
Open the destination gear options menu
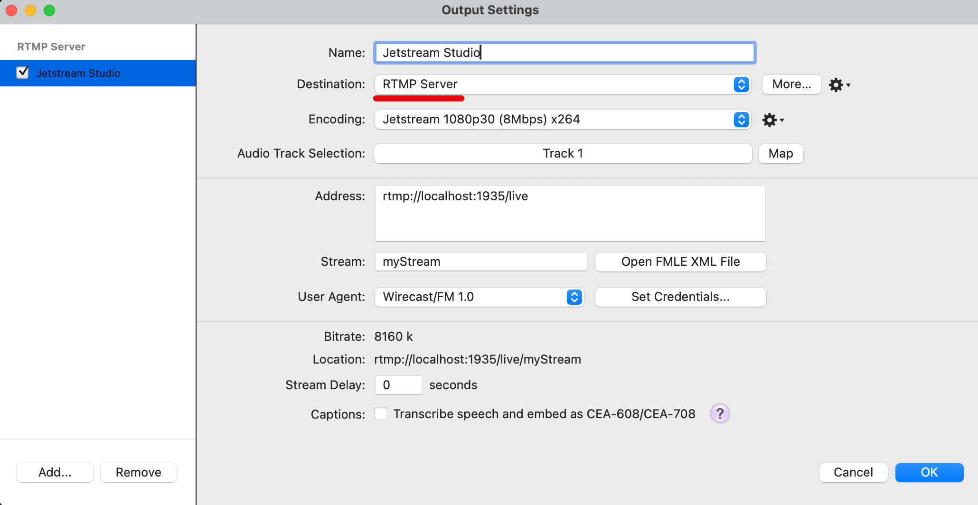coord(839,85)
